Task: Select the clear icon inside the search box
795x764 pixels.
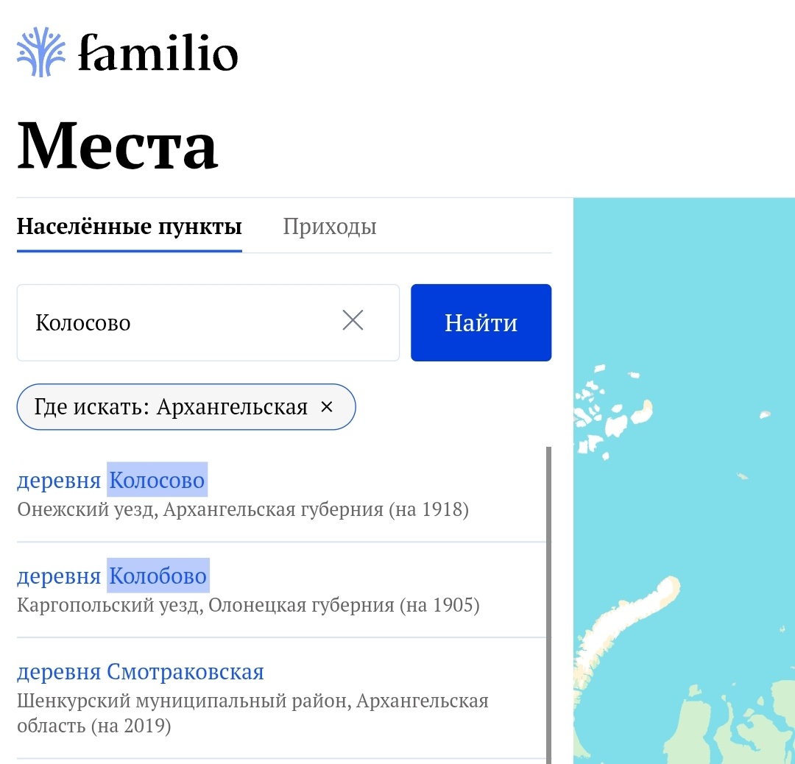Action: (353, 320)
